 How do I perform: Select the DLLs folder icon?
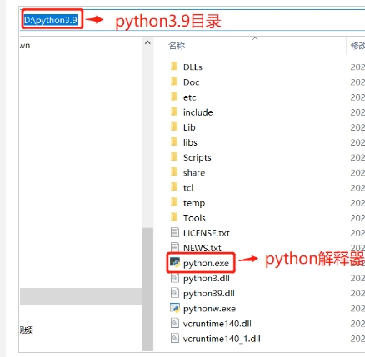pos(174,67)
